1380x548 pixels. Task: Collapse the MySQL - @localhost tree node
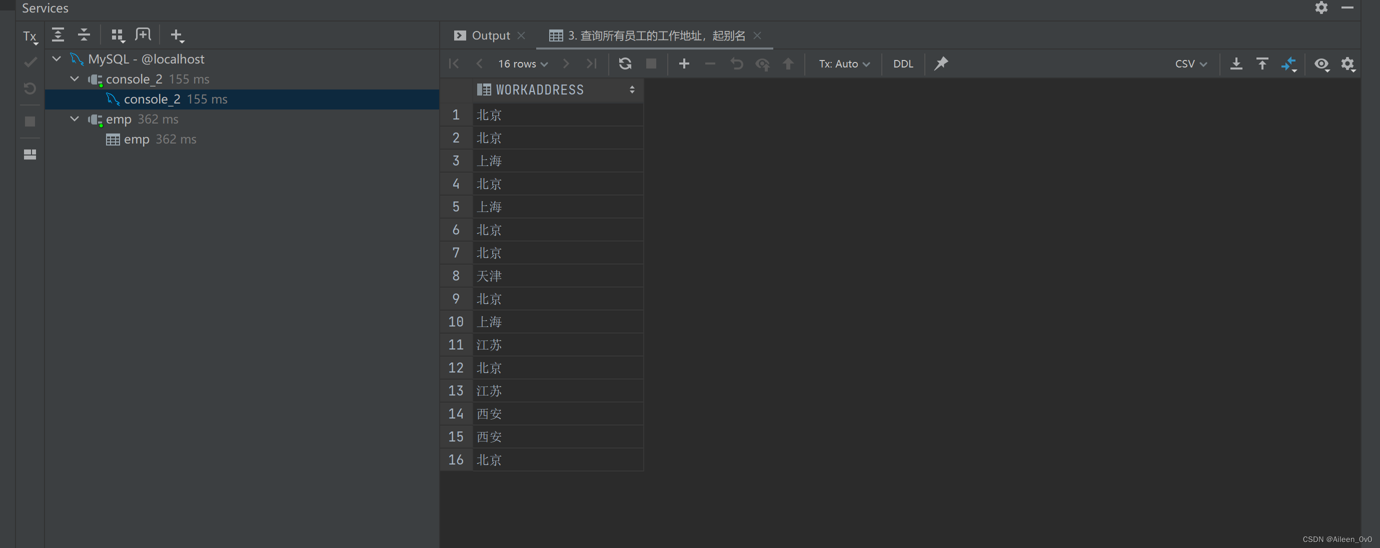pyautogui.click(x=57, y=58)
